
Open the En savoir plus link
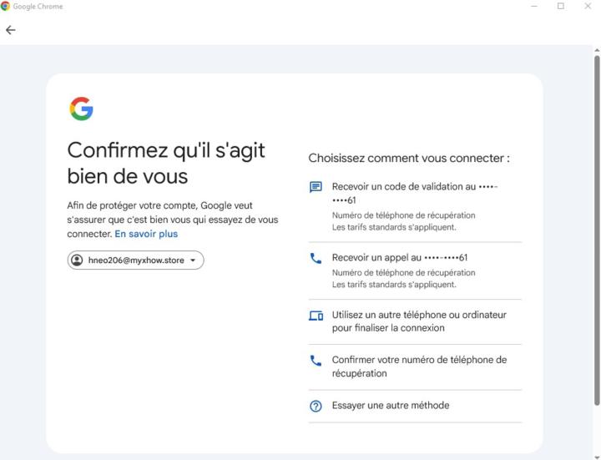pyautogui.click(x=146, y=234)
